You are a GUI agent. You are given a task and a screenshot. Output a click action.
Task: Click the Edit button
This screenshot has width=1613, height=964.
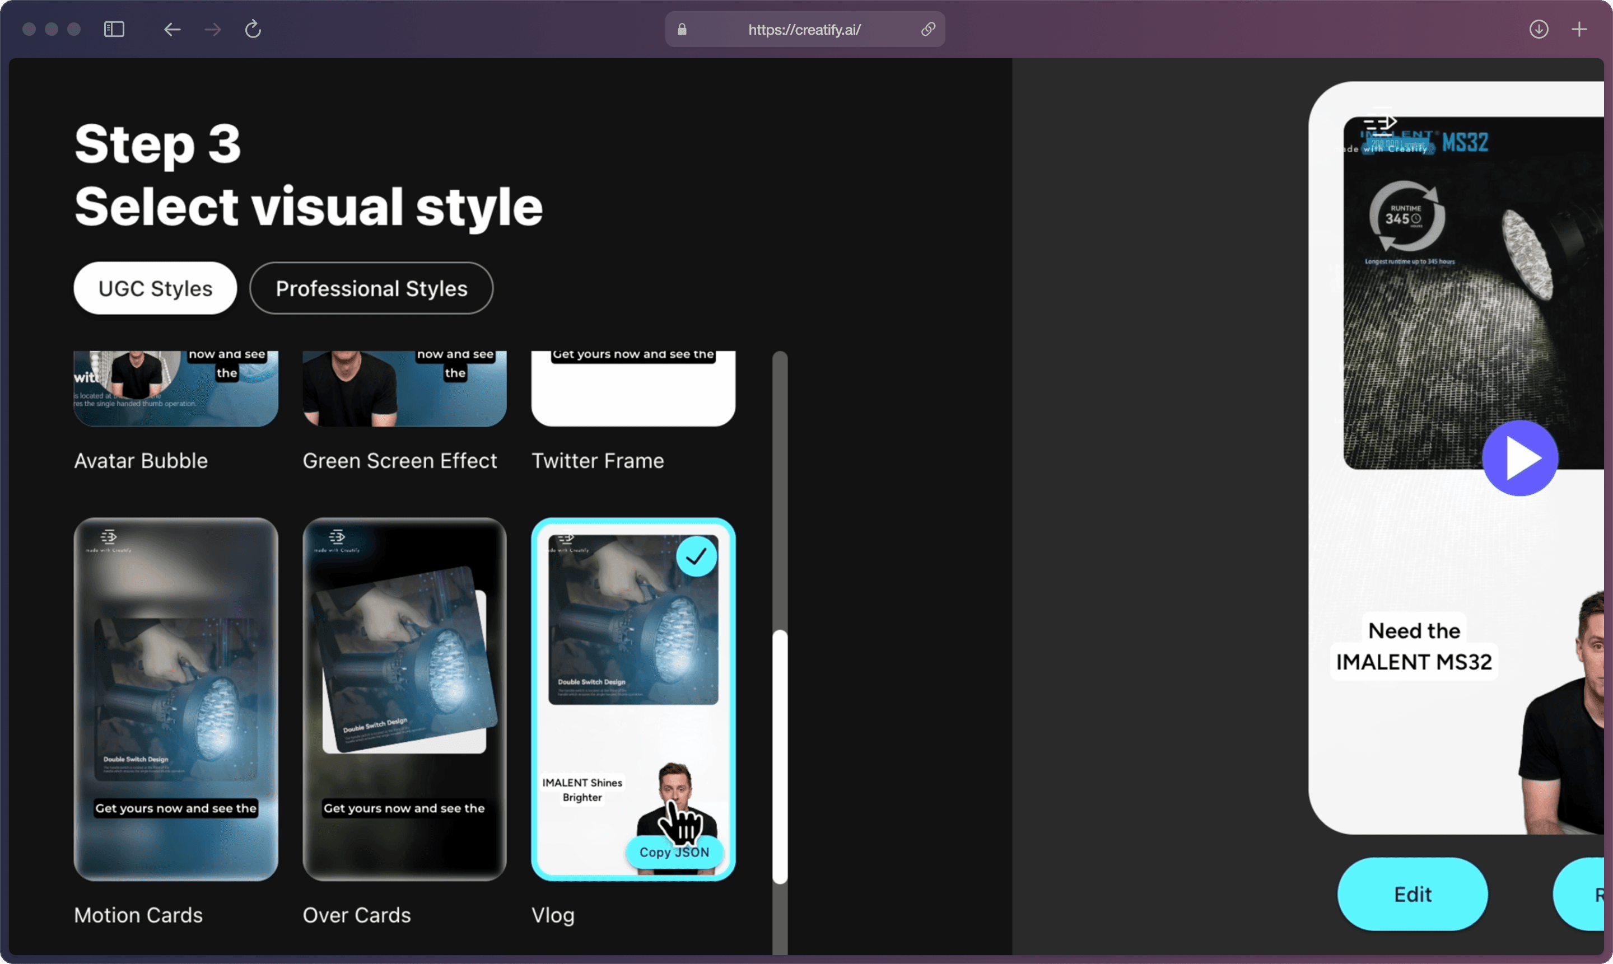(1412, 894)
